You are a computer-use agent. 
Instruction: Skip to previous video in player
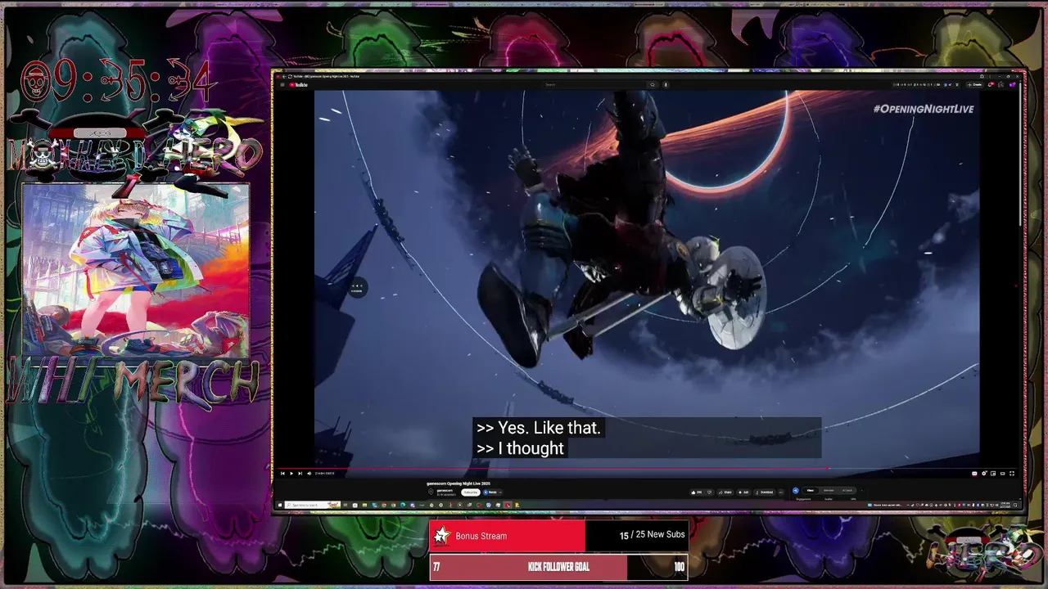point(282,474)
